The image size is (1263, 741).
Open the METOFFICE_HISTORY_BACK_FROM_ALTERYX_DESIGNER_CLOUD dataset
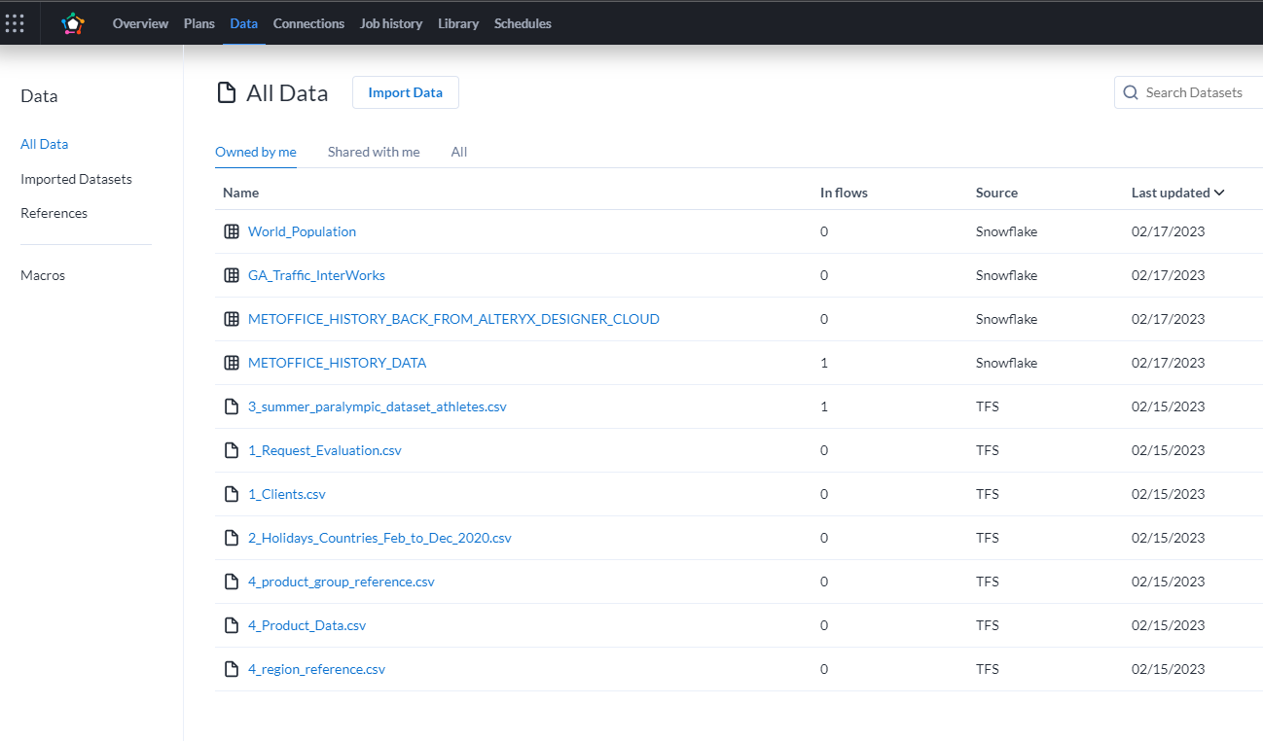pos(453,319)
